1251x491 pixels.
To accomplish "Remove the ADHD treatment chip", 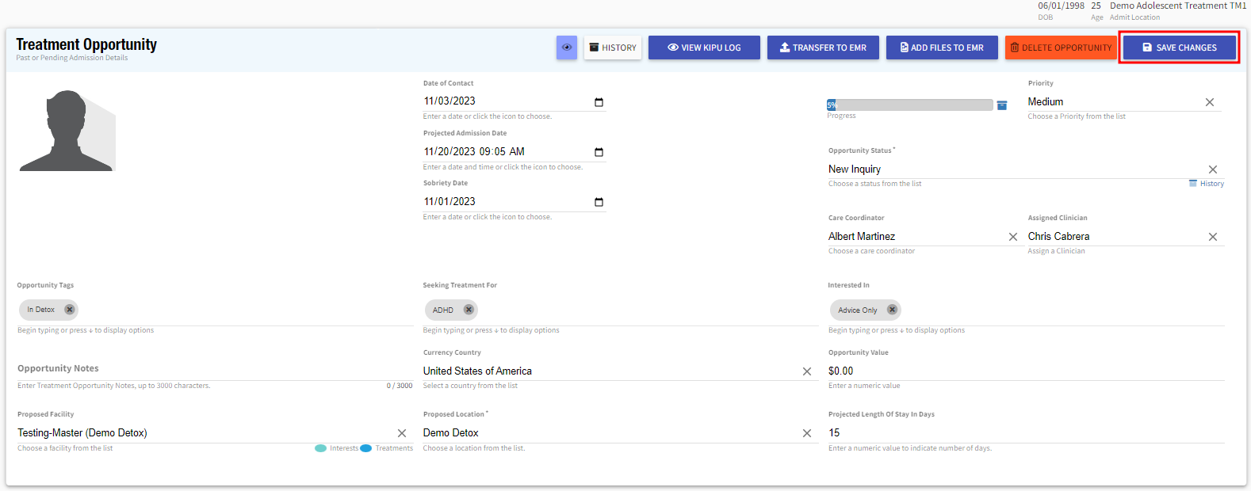I will (x=469, y=310).
